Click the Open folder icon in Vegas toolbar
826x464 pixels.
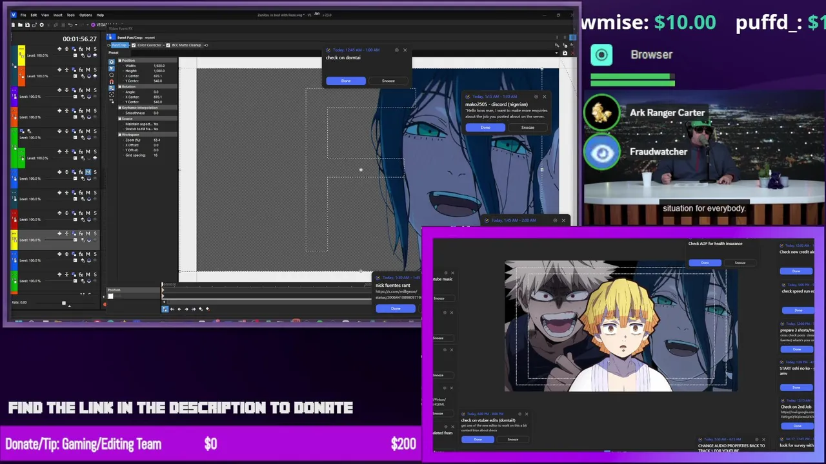pyautogui.click(x=20, y=24)
